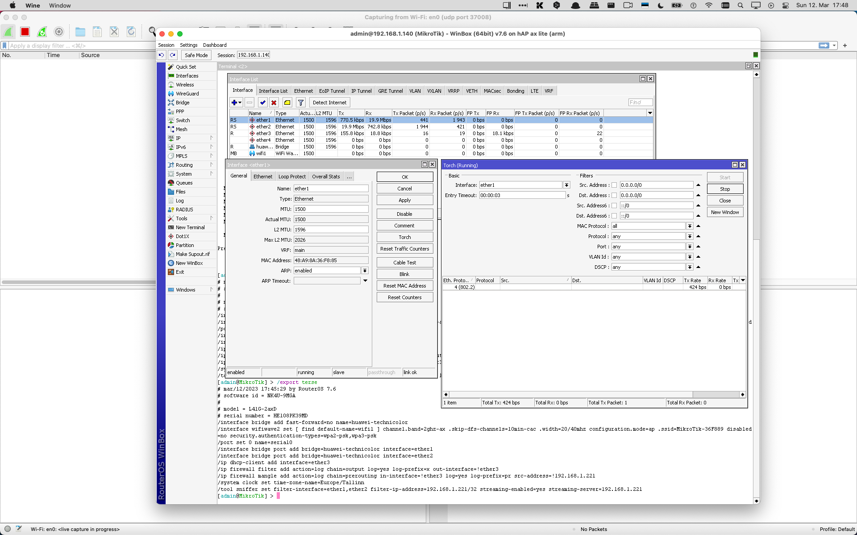Open Switch section in sidebar
This screenshot has width=857, height=535.
[183, 120]
